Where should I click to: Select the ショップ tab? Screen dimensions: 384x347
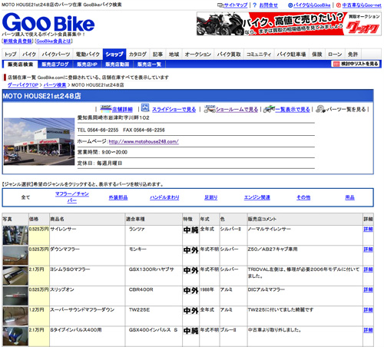coord(114,55)
